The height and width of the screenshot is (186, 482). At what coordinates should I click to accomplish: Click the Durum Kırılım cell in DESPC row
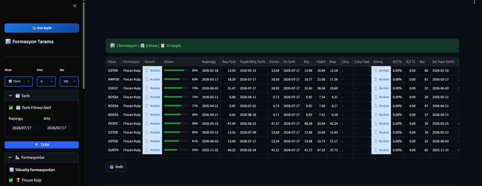click(152, 124)
